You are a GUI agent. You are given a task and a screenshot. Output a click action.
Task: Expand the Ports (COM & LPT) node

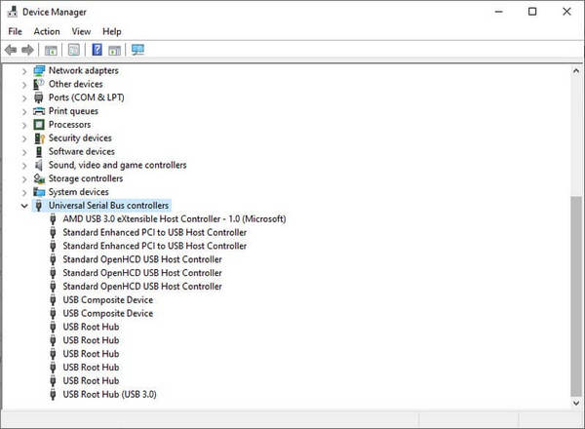(x=24, y=97)
